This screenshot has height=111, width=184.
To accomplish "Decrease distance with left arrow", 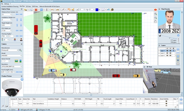I will [17, 14].
